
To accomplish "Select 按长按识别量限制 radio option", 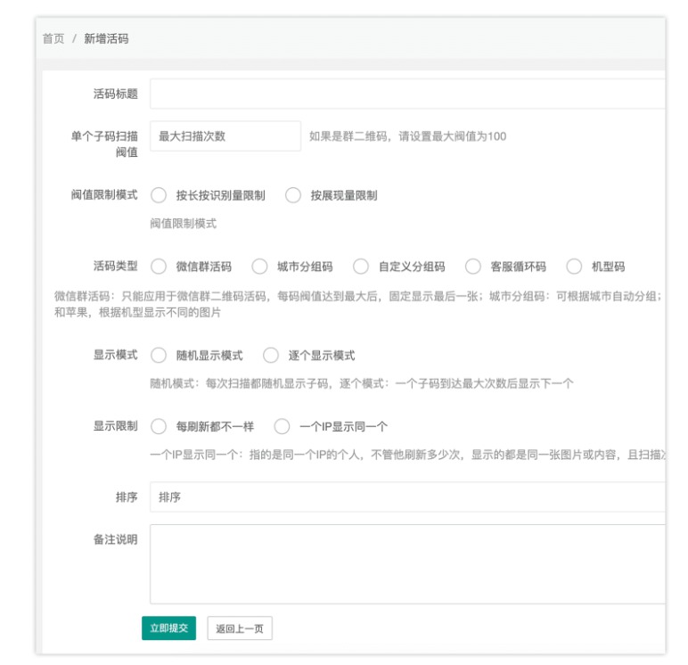I will coord(159,195).
